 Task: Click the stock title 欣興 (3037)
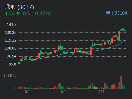20,7
